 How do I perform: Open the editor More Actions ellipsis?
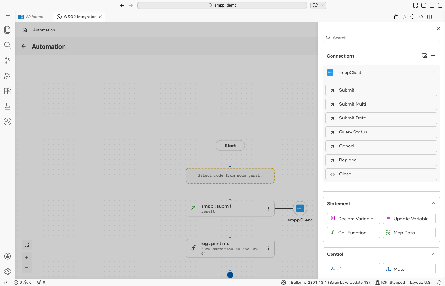(438, 17)
